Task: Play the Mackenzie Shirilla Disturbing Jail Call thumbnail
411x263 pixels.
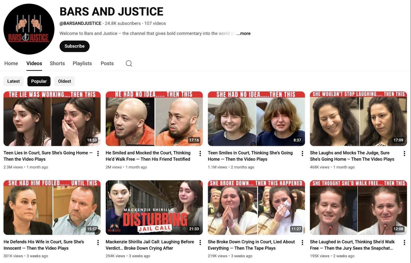Action: 154,207
